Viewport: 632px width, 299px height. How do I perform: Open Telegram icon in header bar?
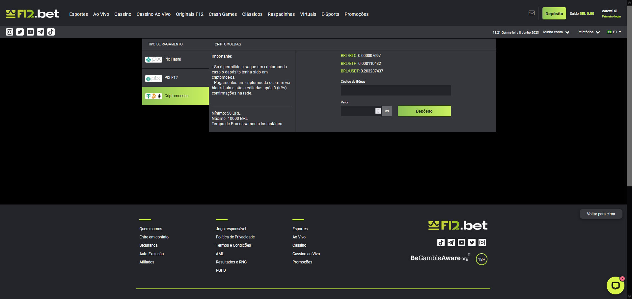(x=41, y=32)
